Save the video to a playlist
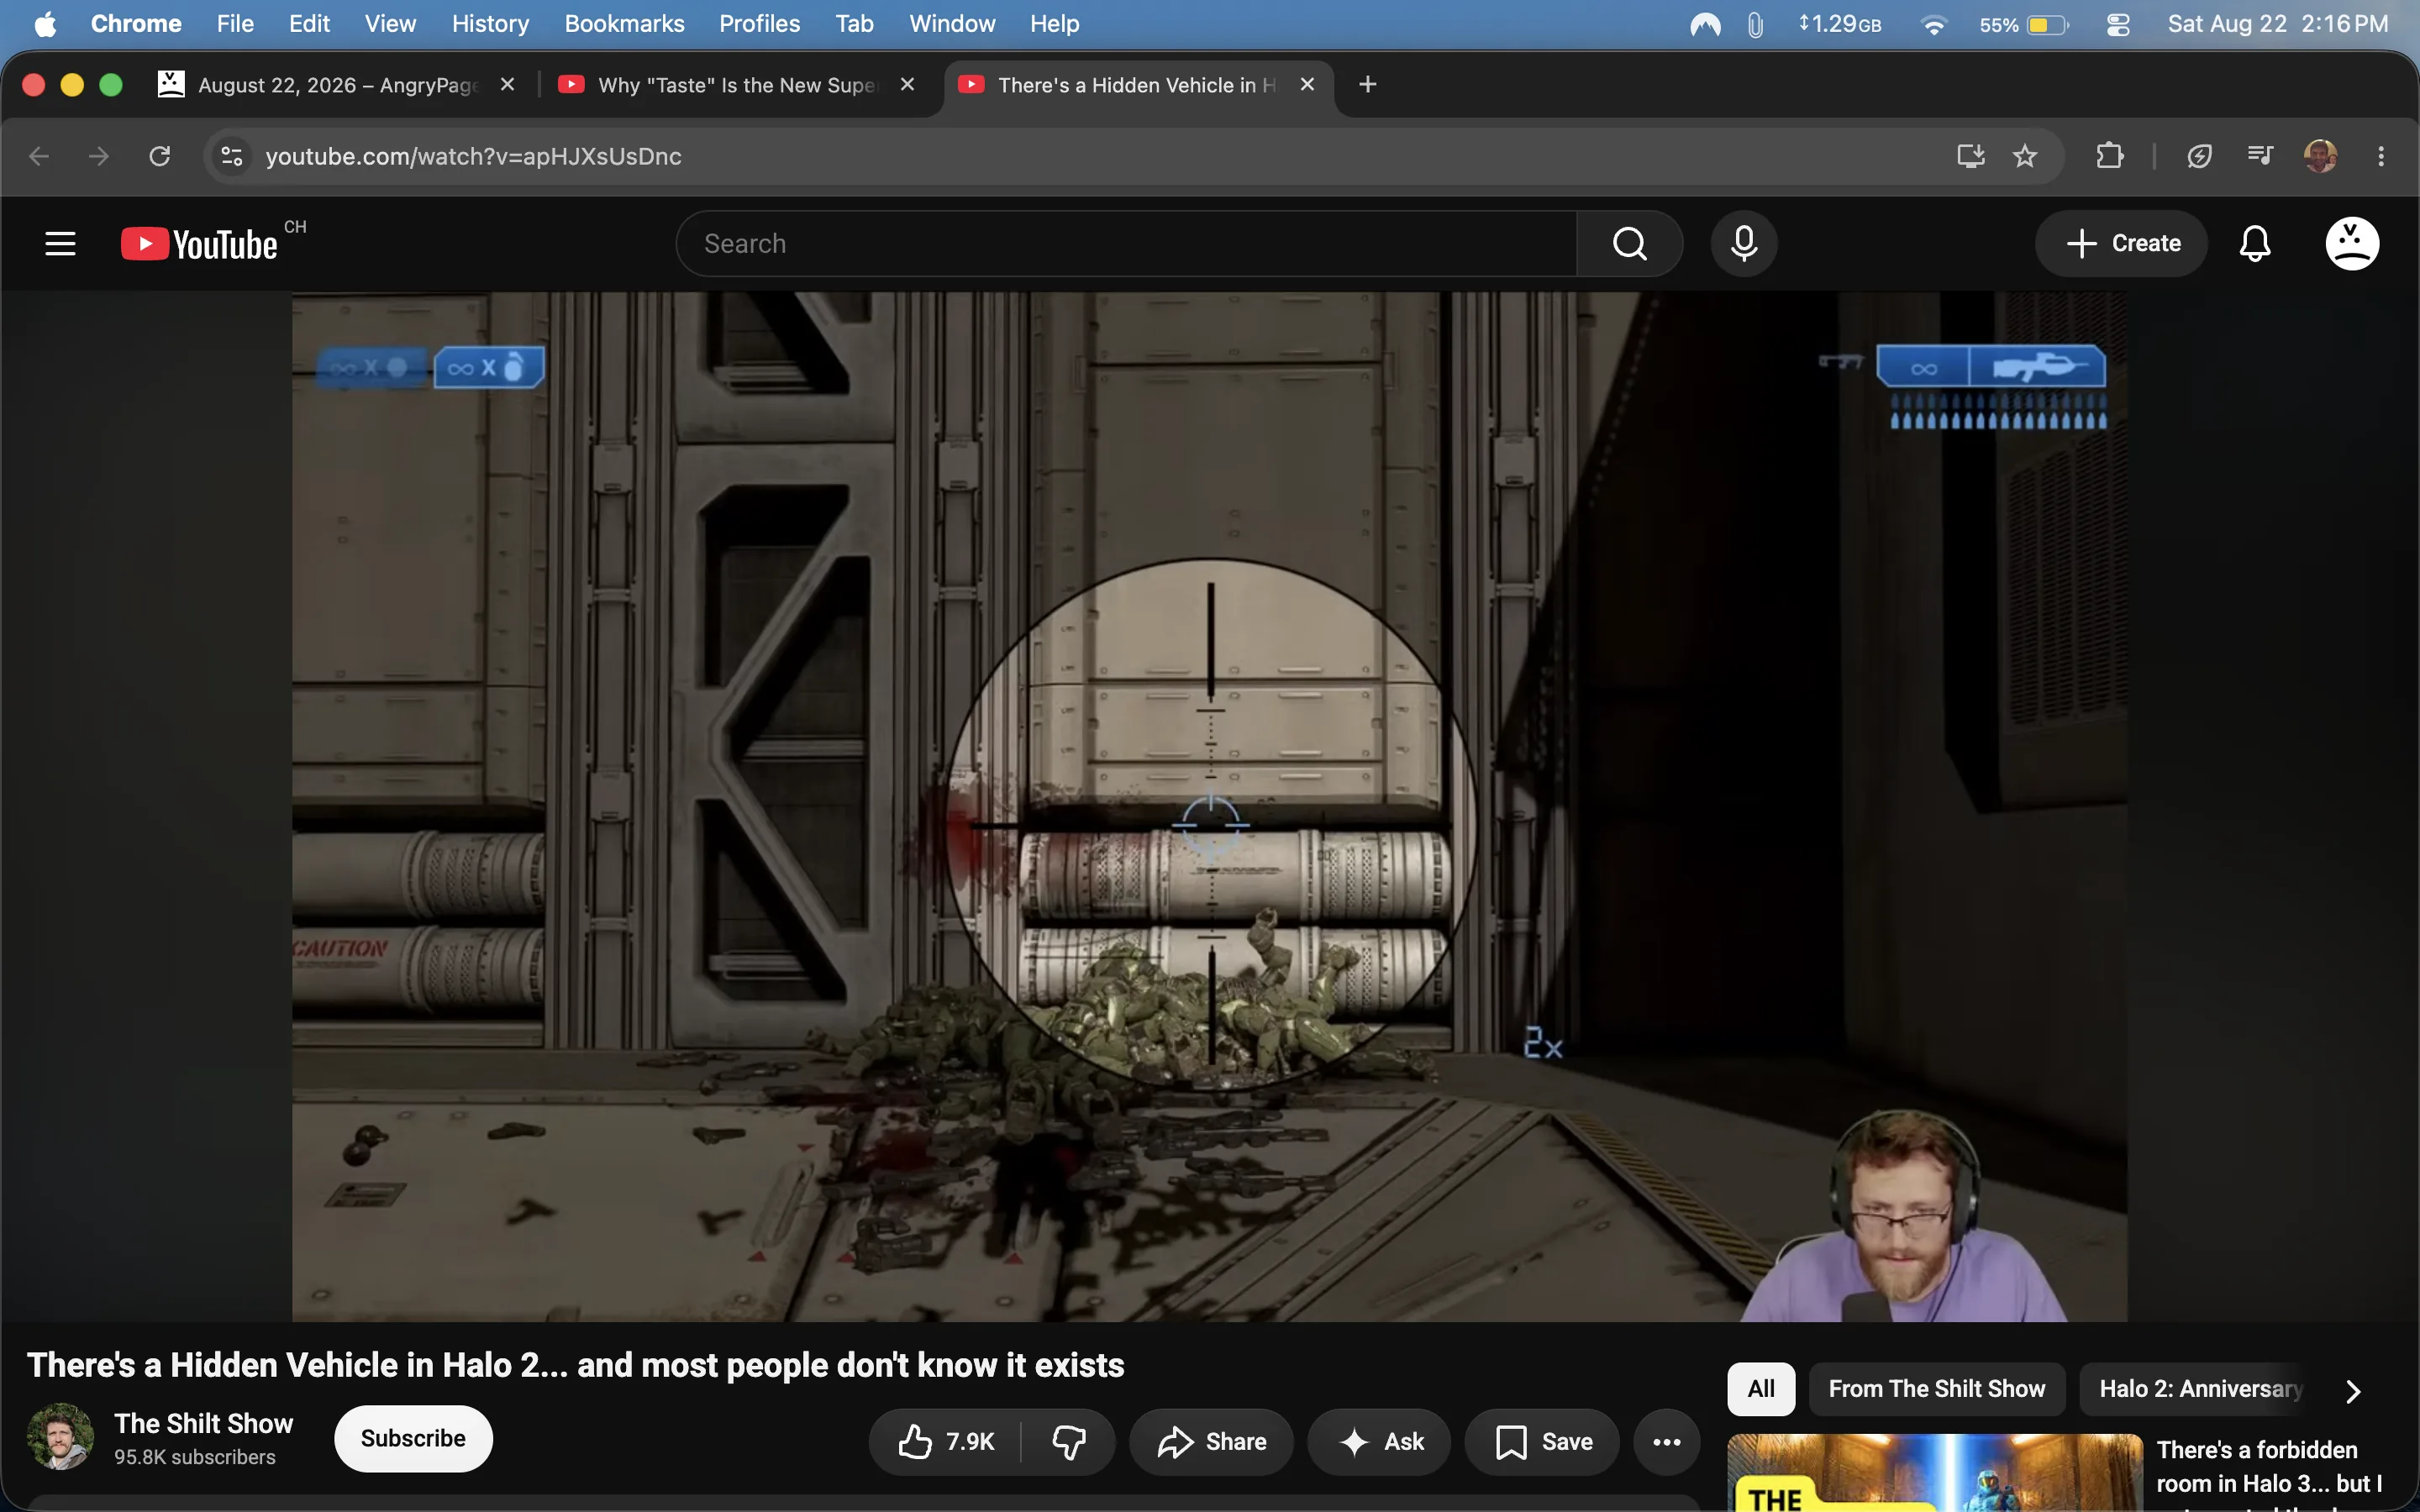2420x1512 pixels. tap(1542, 1441)
